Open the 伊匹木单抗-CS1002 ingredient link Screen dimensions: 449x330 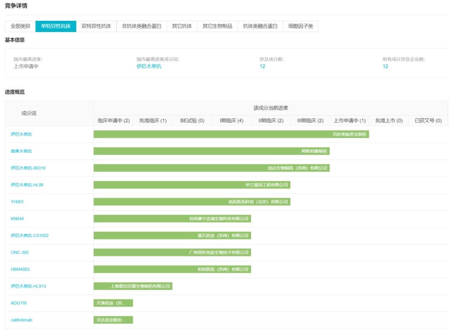point(30,236)
